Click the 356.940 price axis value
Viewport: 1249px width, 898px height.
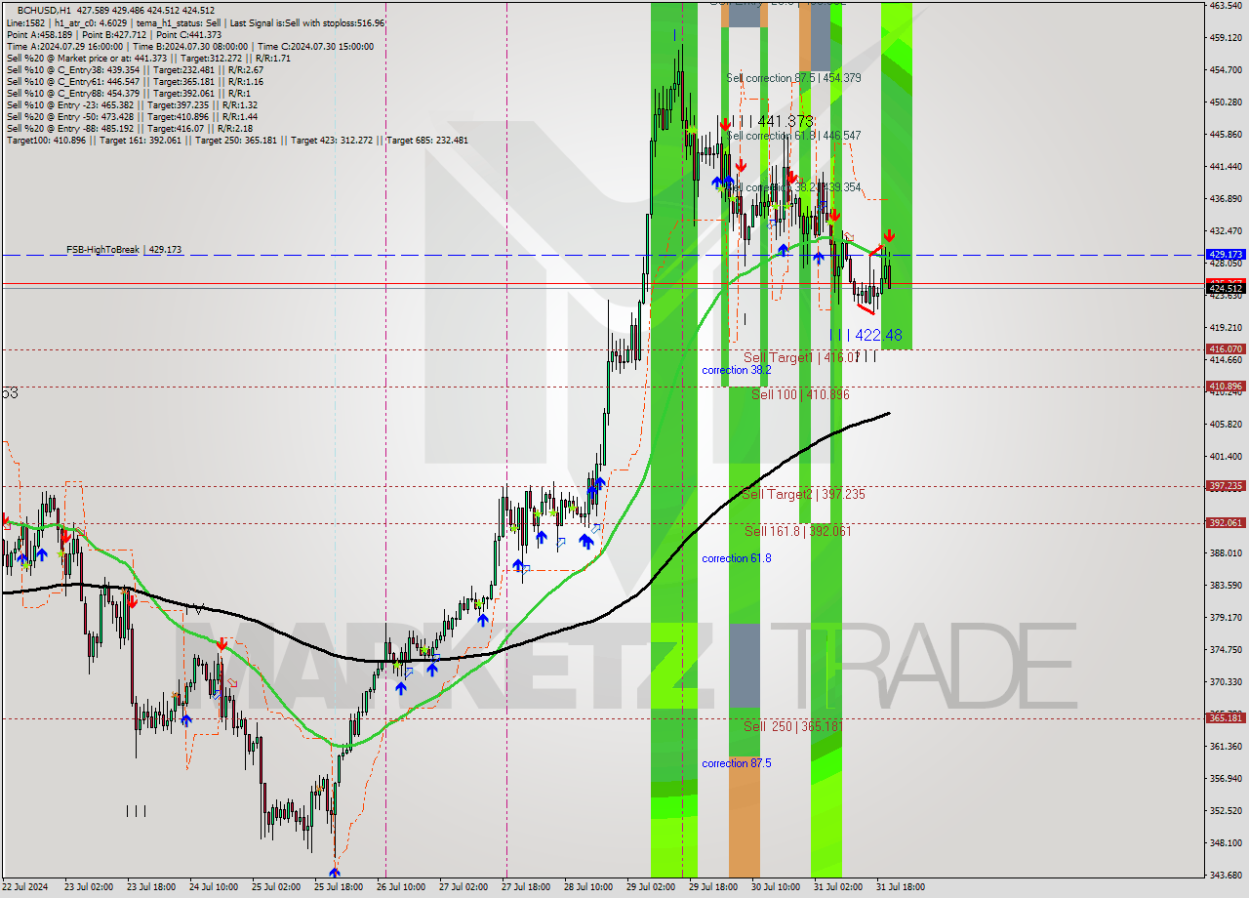click(x=1226, y=778)
